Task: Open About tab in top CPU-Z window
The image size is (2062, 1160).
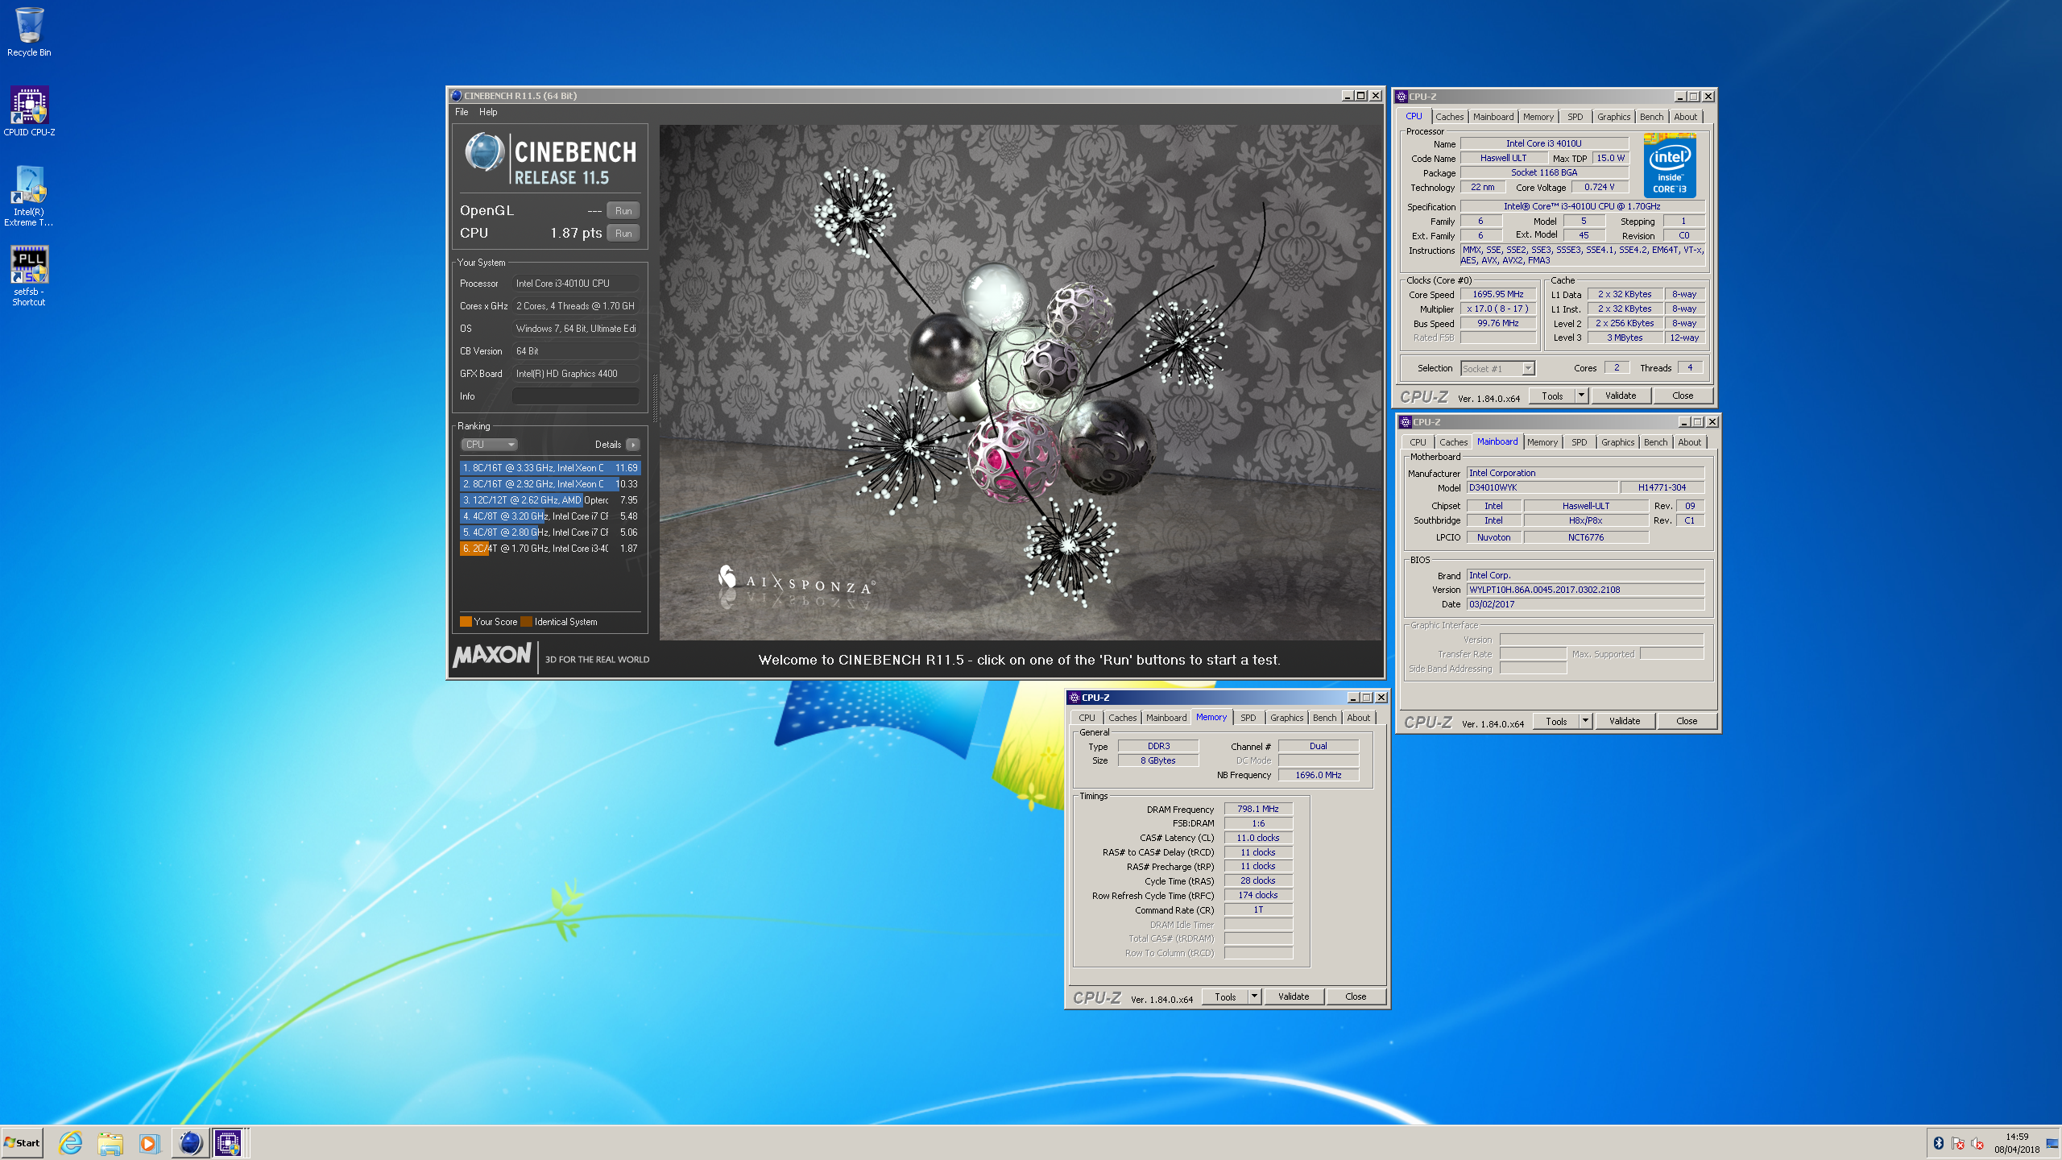Action: pyautogui.click(x=1685, y=117)
